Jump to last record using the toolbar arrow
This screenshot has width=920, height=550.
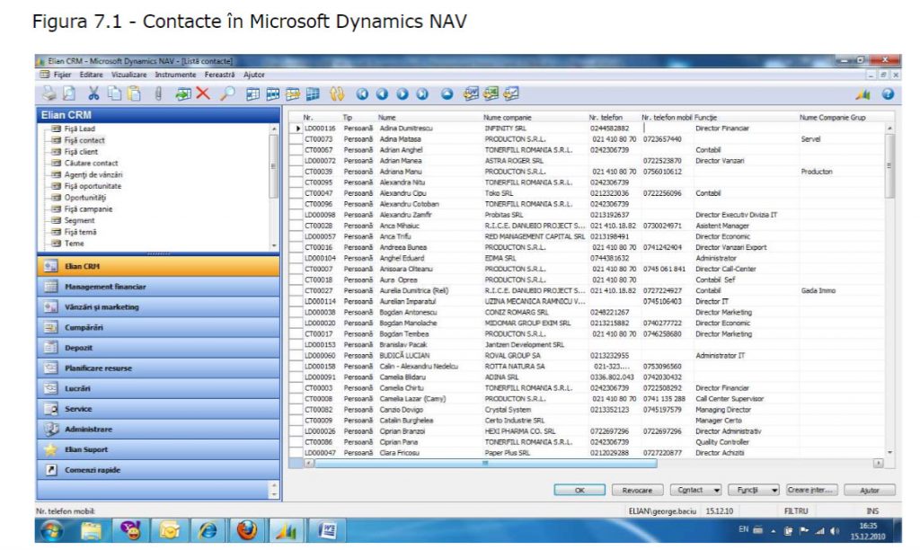[422, 94]
